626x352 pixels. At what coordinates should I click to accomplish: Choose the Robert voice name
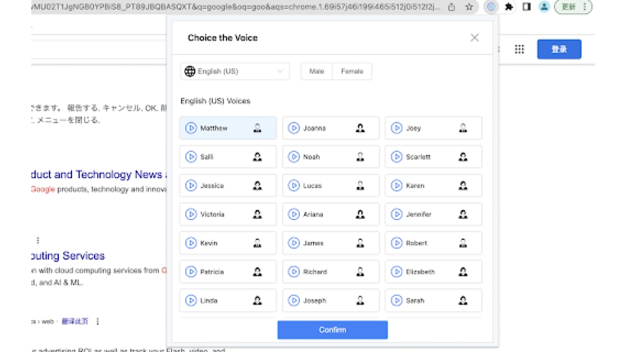[x=416, y=243]
